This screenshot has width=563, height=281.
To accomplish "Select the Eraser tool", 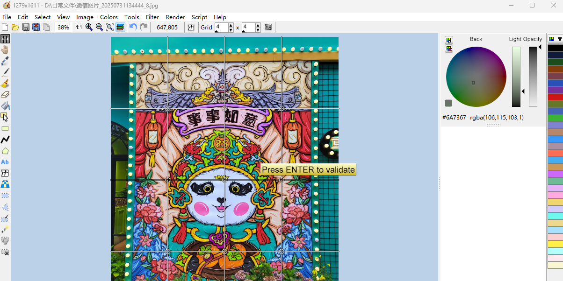I will (x=5, y=95).
